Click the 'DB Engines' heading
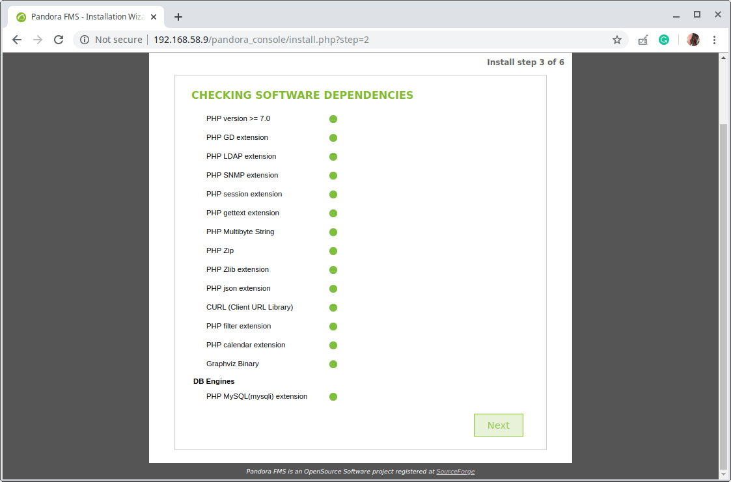Screen dimensions: 731x482 (x=214, y=381)
